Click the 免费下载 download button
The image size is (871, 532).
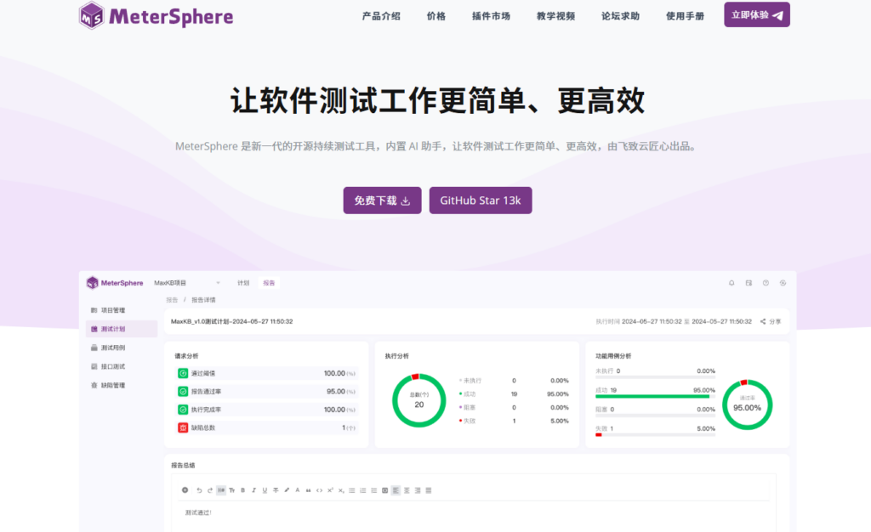pos(382,200)
